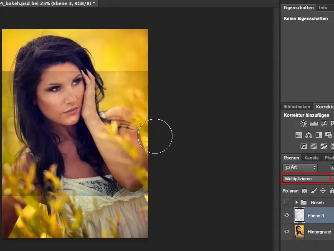This screenshot has height=251, width=334.
Task: Expand the Bokeh layer group
Action: (296, 202)
